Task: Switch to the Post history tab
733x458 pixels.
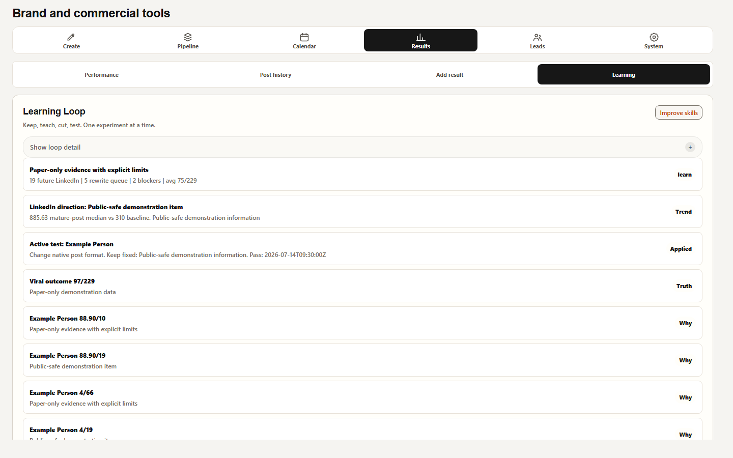Action: click(x=275, y=75)
